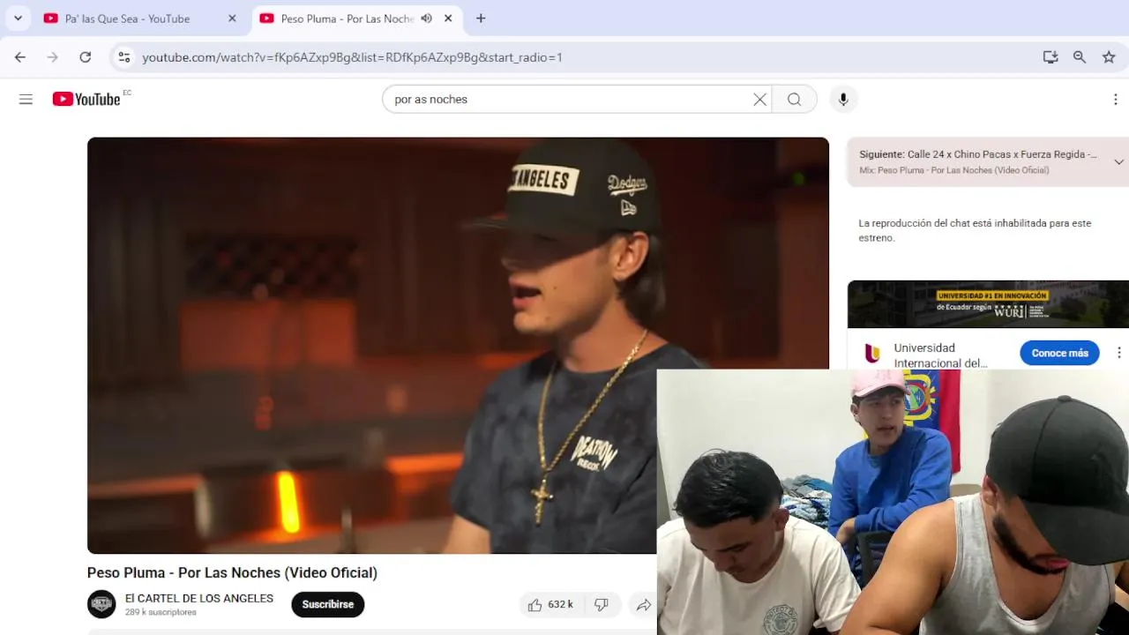This screenshot has height=635, width=1129.
Task: Bookmark this page with the star icon
Action: [x=1109, y=57]
